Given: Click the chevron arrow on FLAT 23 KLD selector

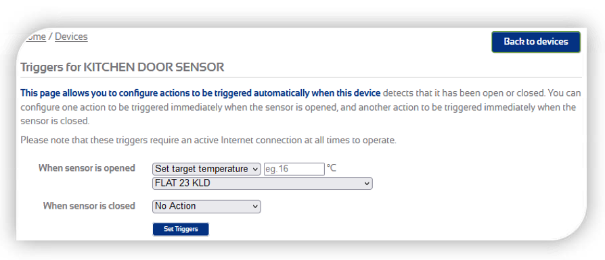Looking at the screenshot, I should click(367, 184).
